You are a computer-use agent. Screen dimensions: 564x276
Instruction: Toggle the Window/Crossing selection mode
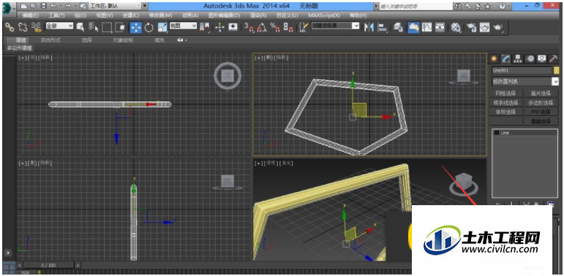click(121, 27)
